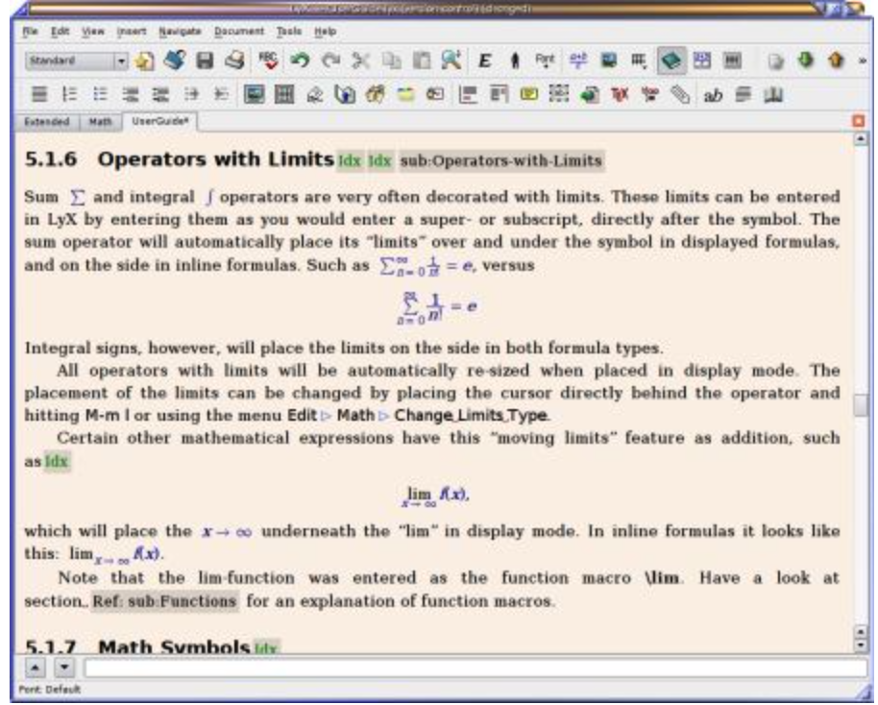This screenshot has width=878, height=705.
Task: Open a document via the blue folder icon
Action: [x=175, y=61]
